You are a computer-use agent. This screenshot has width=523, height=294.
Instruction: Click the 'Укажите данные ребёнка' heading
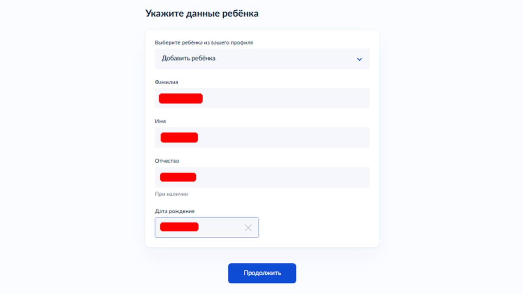point(202,14)
